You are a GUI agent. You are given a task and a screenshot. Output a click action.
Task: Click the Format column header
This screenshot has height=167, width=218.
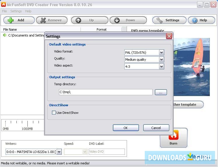click(102, 29)
